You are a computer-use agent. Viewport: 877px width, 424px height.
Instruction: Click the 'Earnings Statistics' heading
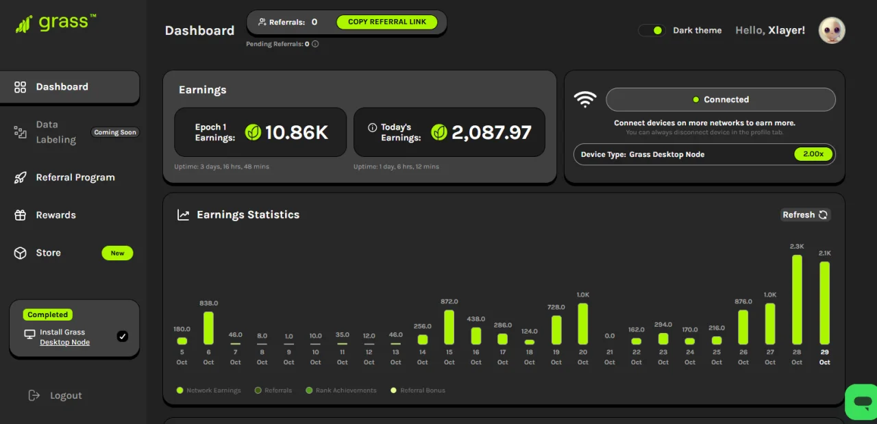(x=248, y=215)
